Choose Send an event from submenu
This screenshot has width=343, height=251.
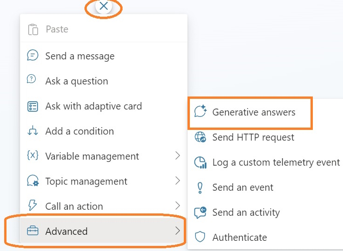coord(242,187)
